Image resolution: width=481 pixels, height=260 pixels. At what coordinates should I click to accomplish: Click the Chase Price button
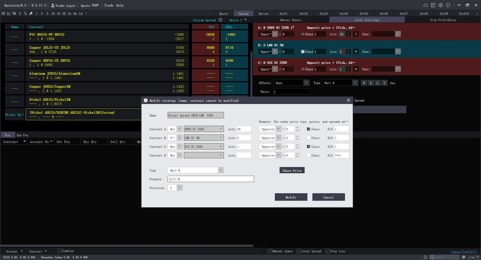(x=292, y=170)
